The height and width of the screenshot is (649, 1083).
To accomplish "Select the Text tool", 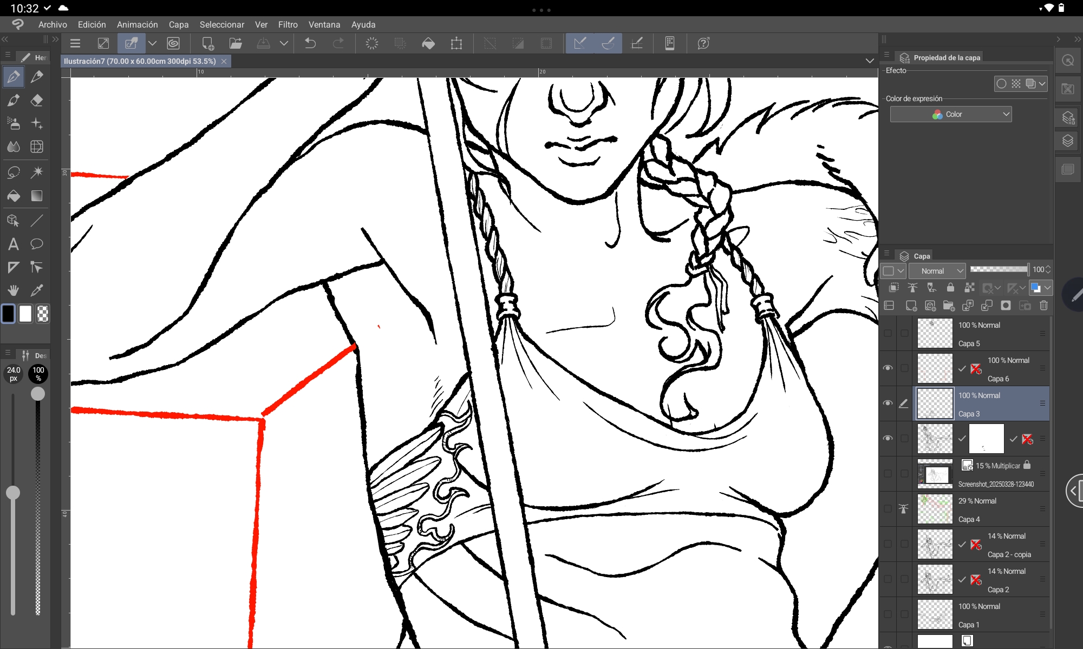I will [14, 244].
